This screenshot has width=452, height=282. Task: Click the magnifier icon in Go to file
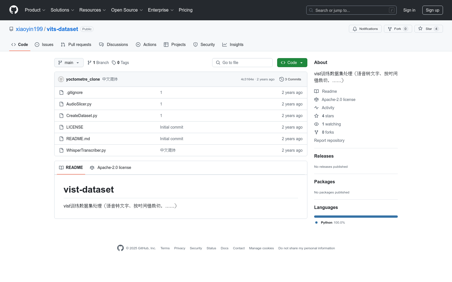tap(218, 63)
